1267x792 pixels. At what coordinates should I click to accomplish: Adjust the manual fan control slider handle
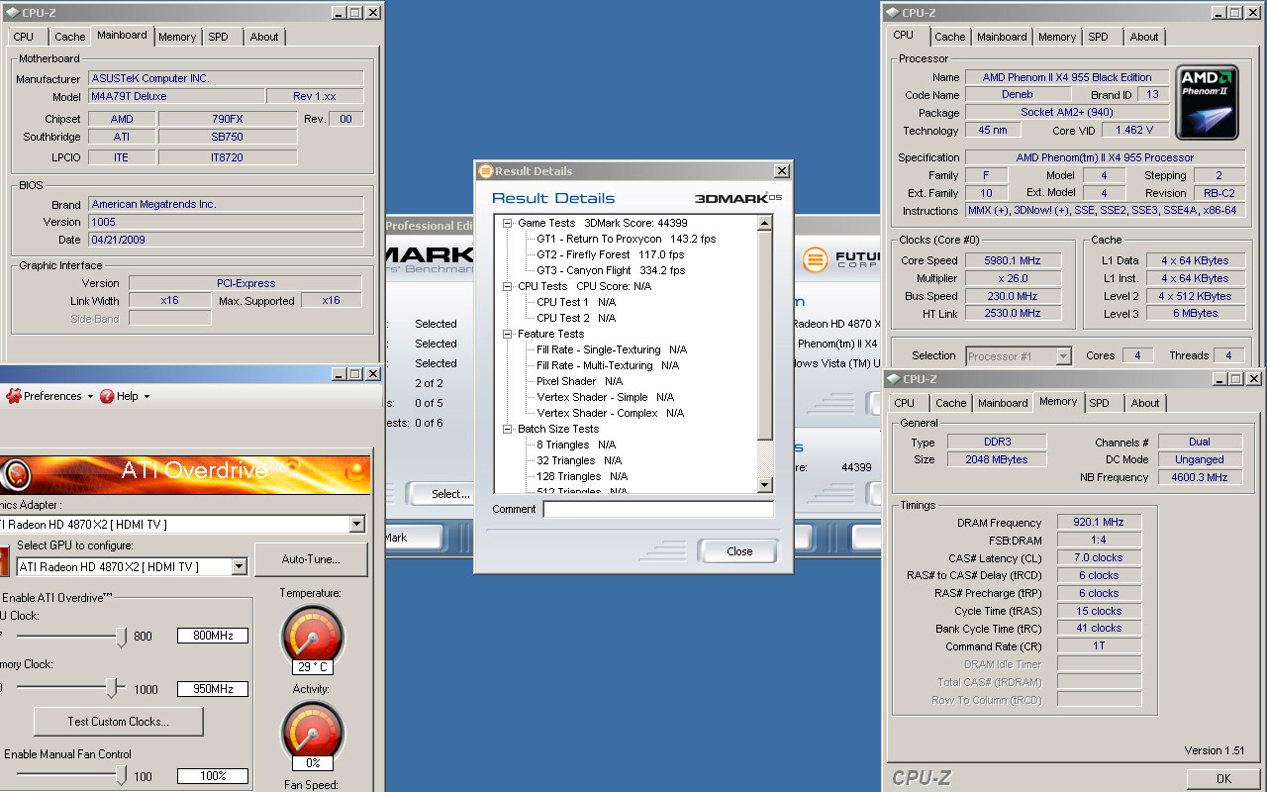click(122, 776)
